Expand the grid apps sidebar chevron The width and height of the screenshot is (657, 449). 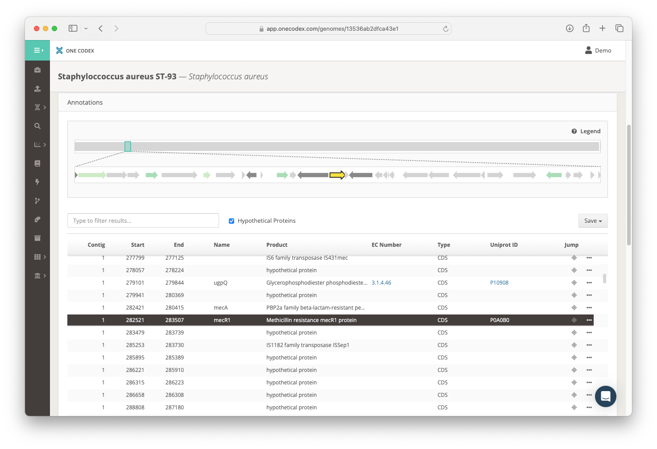[x=45, y=257]
